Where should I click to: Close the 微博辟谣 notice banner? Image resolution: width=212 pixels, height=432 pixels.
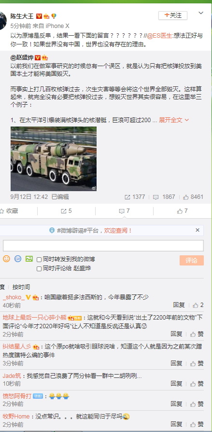tap(198, 230)
